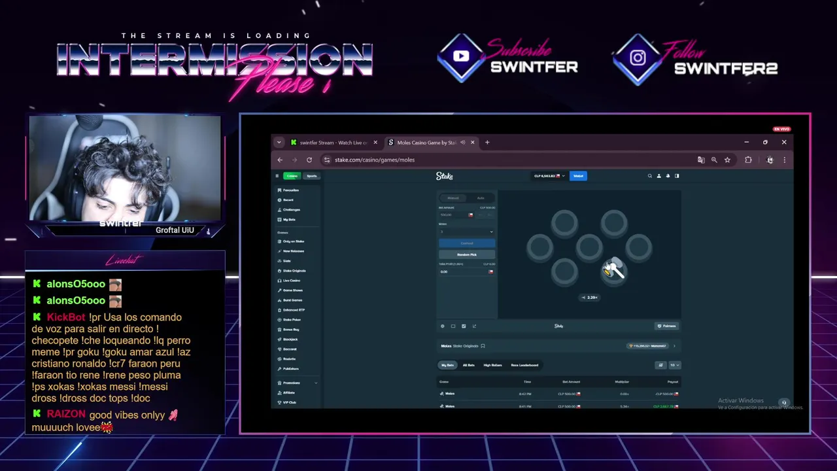The image size is (837, 471).
Task: Mute the Moles Casino Game tab audio
Action: [x=462, y=143]
